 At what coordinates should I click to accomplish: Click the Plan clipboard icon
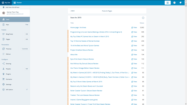3,25
